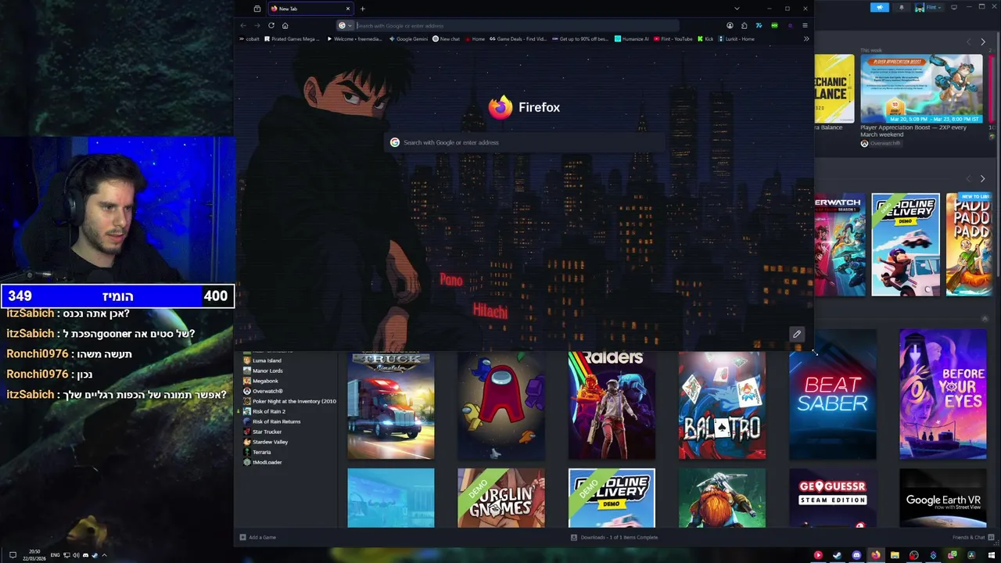Open Firefox account icon in toolbar
This screenshot has width=1001, height=563.
[x=730, y=25]
